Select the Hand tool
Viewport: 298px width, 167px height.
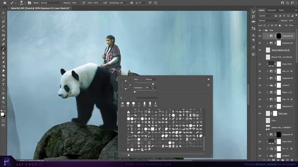coord(3,98)
